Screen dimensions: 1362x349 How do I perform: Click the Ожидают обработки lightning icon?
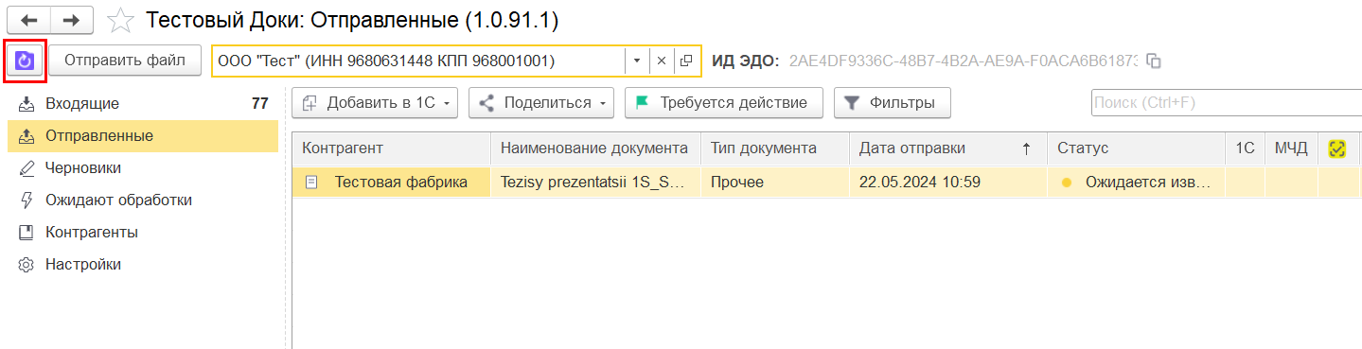coord(27,201)
